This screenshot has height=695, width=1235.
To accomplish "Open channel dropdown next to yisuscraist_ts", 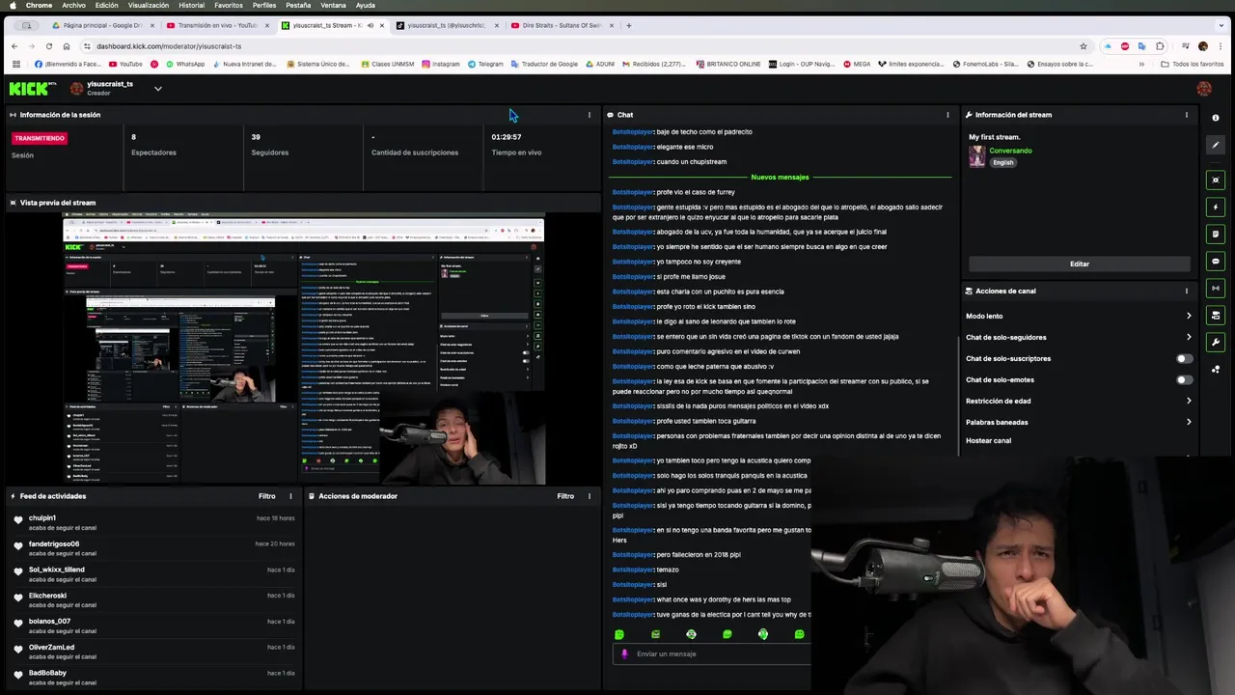I will [158, 89].
